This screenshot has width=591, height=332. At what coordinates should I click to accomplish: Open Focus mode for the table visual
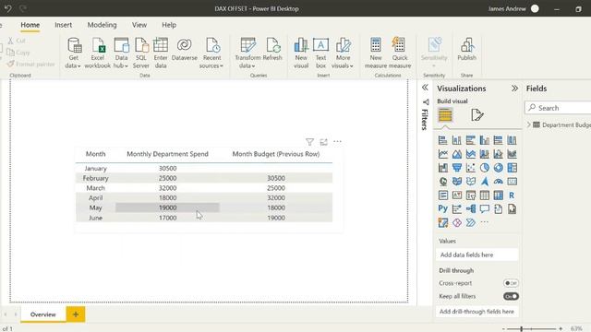tap(323, 142)
